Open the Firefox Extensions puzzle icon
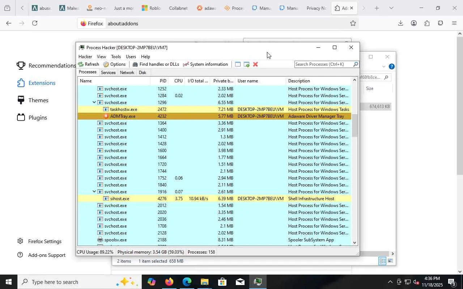Image resolution: width=463 pixels, height=289 pixels. [x=427, y=23]
